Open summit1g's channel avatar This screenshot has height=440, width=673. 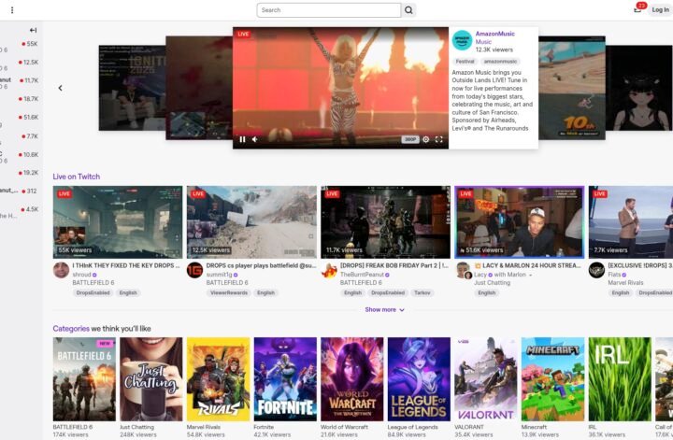click(194, 270)
